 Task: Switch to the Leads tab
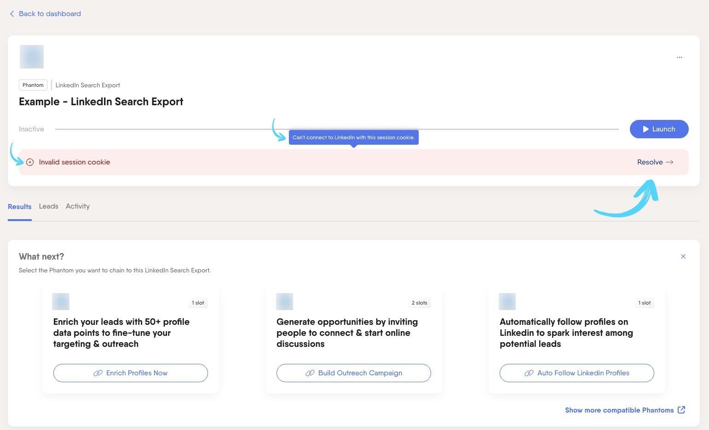pos(48,206)
